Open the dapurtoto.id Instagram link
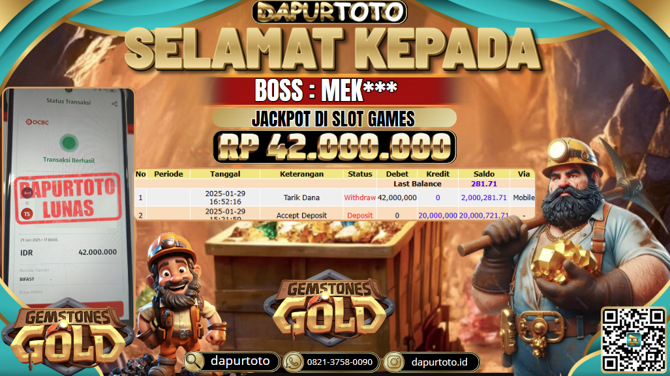The width and height of the screenshot is (670, 376). click(x=439, y=362)
